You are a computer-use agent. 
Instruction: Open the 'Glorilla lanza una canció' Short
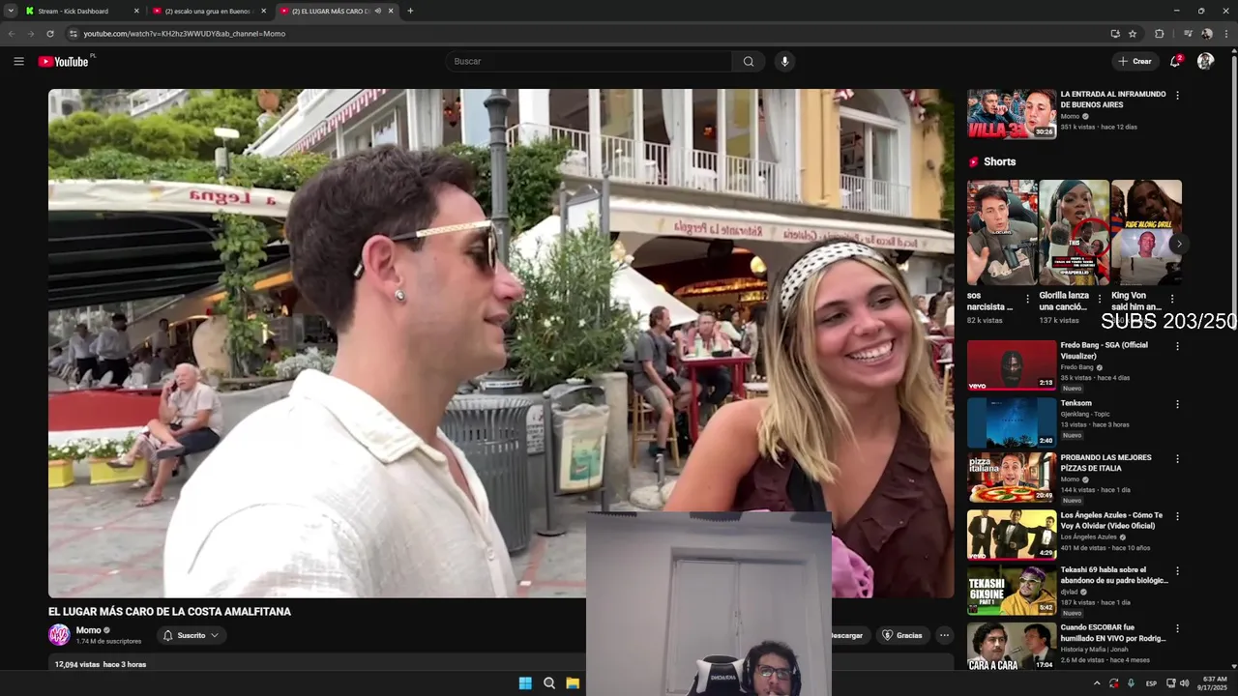point(1074,232)
